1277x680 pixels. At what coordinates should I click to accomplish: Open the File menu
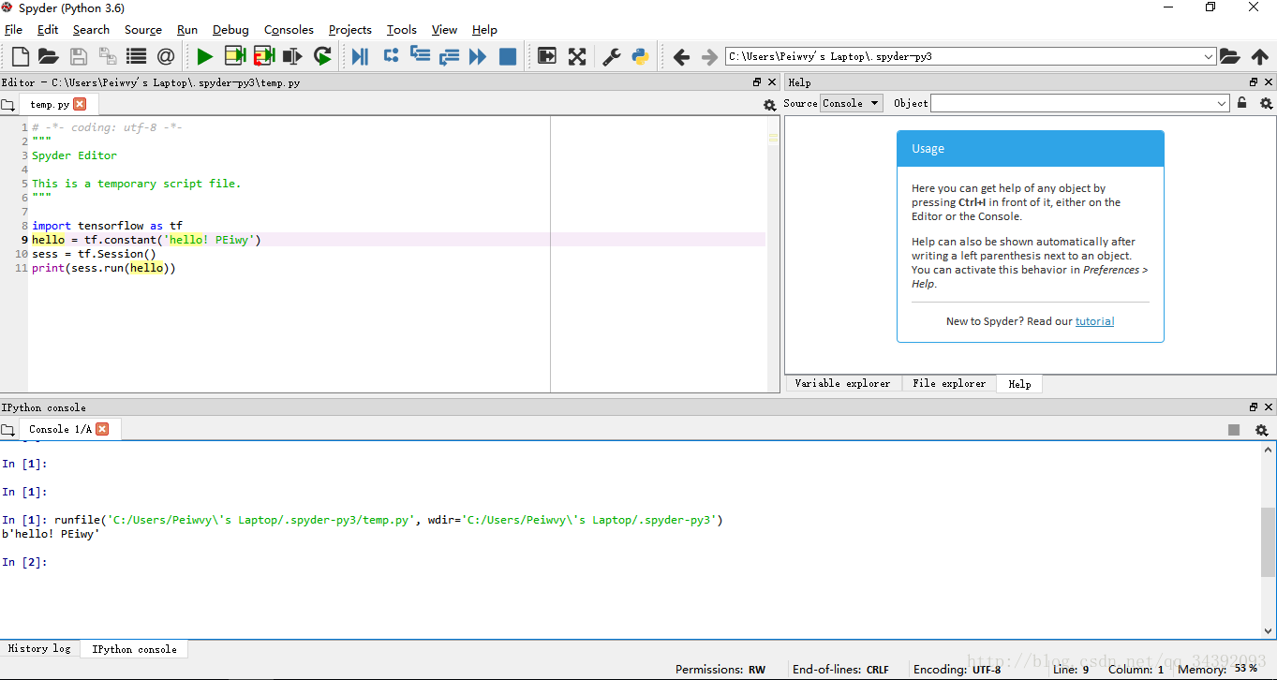pos(13,30)
